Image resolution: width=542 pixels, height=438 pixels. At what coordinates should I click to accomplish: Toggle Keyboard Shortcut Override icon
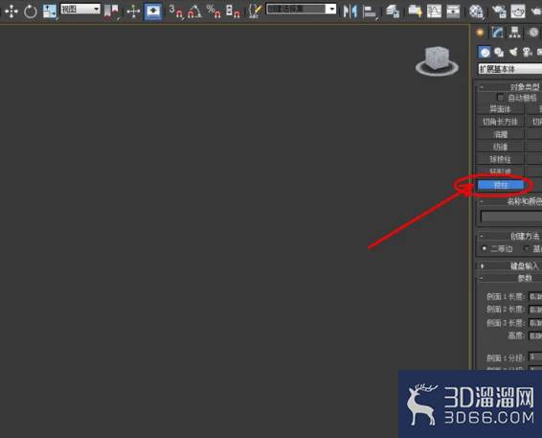153,12
